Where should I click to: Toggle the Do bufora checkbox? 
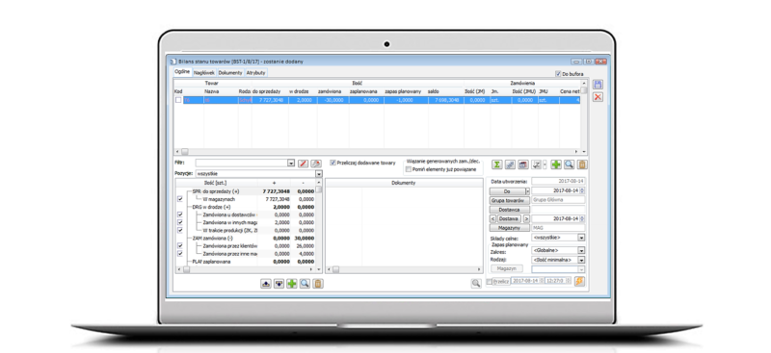[558, 74]
